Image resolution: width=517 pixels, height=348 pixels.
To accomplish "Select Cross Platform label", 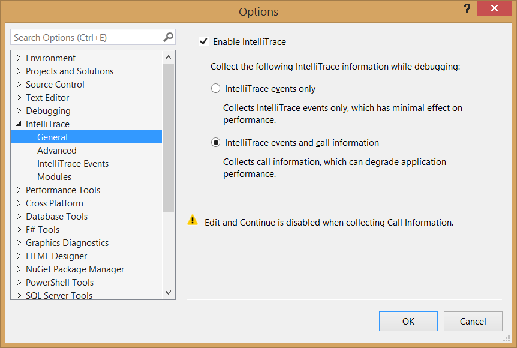I will click(x=54, y=203).
